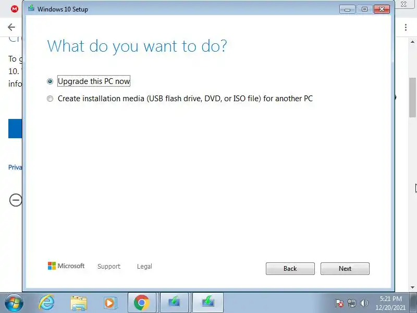The width and height of the screenshot is (417, 313).
Task: Open the Windows Start menu
Action: click(14, 303)
